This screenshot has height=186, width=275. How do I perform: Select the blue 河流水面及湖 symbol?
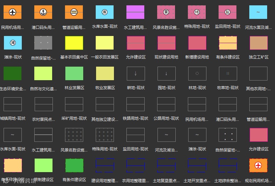point(258,12)
